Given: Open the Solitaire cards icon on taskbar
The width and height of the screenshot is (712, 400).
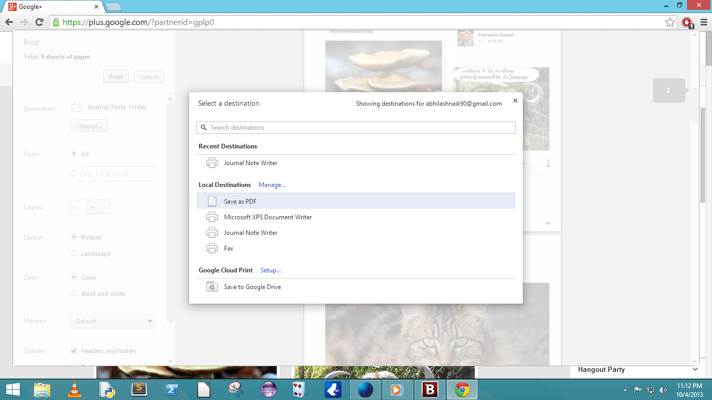Looking at the screenshot, I should tap(299, 390).
